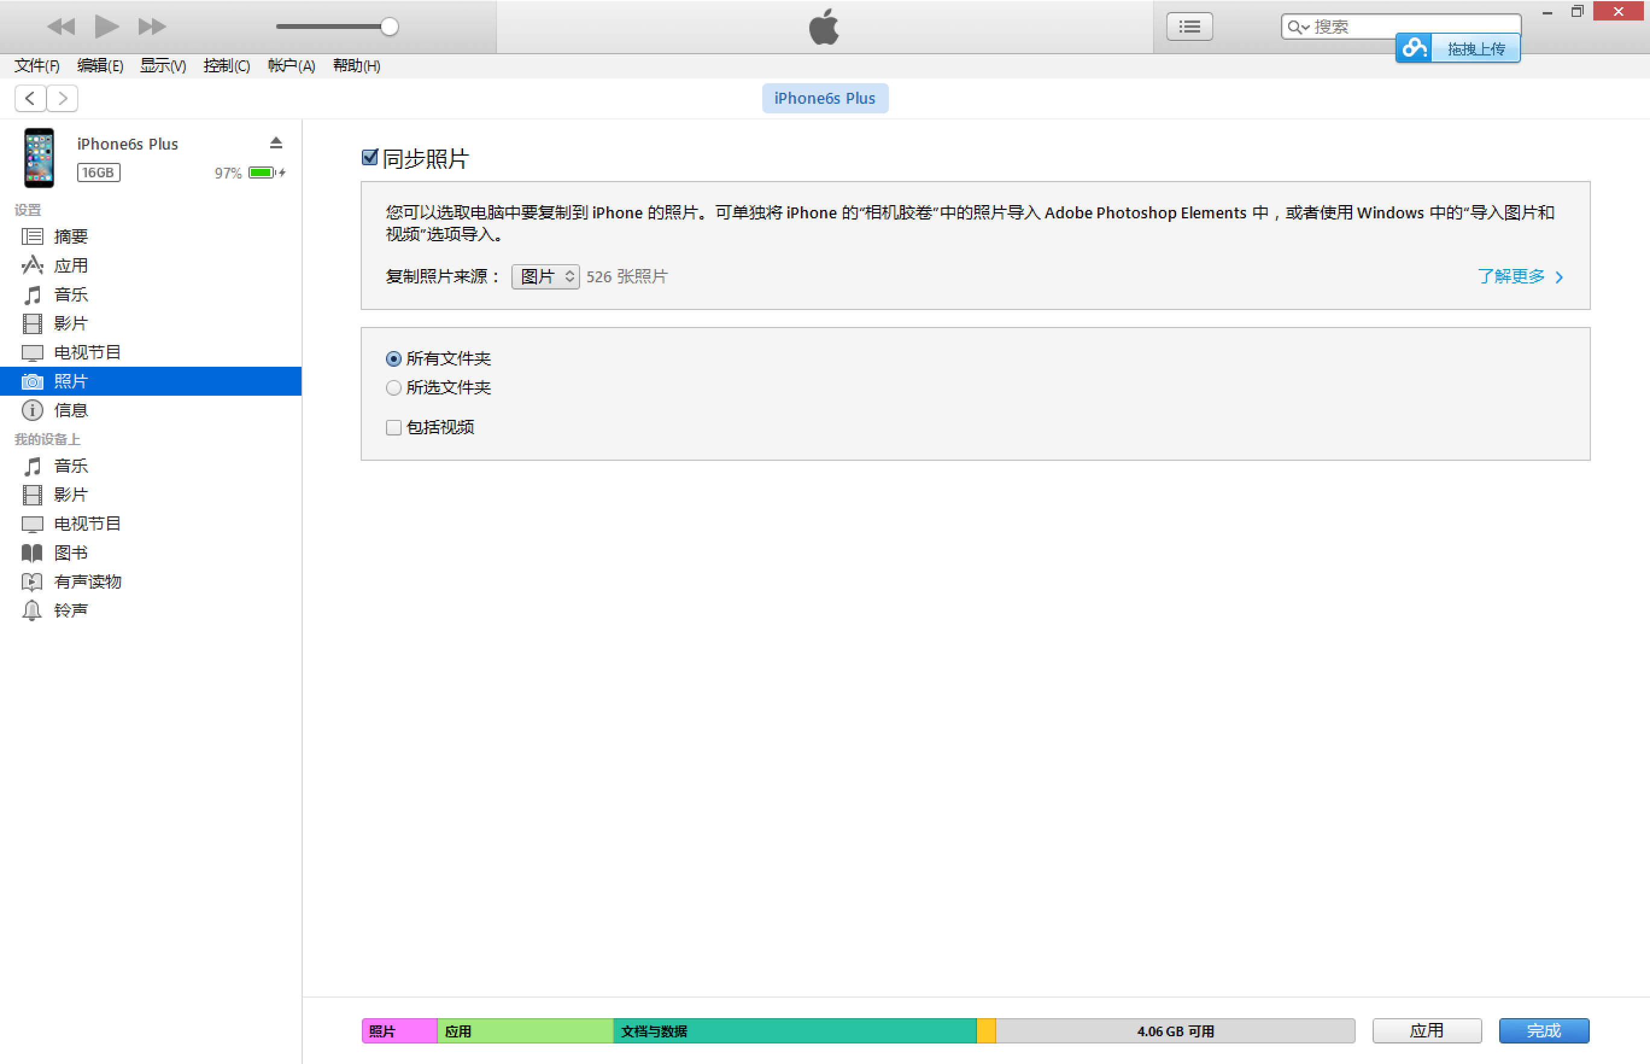Viewport: 1650px width, 1064px height.
Task: Open 摘要 summary in settings
Action: [151, 236]
